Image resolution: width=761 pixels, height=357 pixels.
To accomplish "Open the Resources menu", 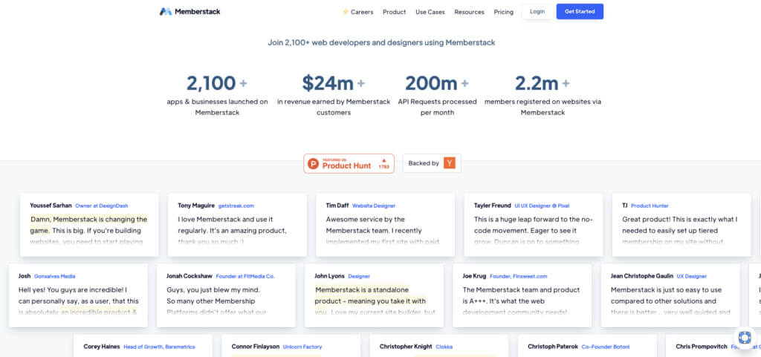I will pos(470,12).
